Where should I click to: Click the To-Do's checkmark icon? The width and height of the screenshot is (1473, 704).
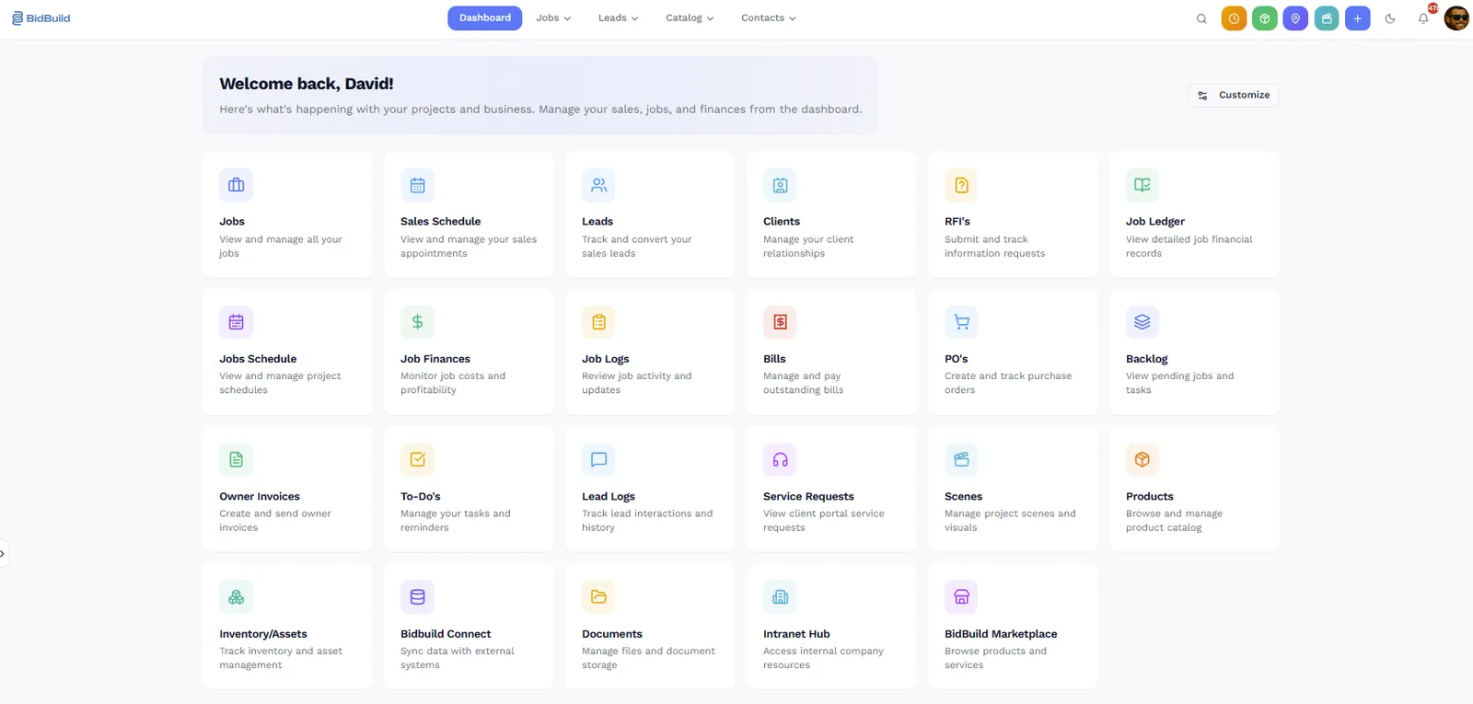[x=417, y=459]
